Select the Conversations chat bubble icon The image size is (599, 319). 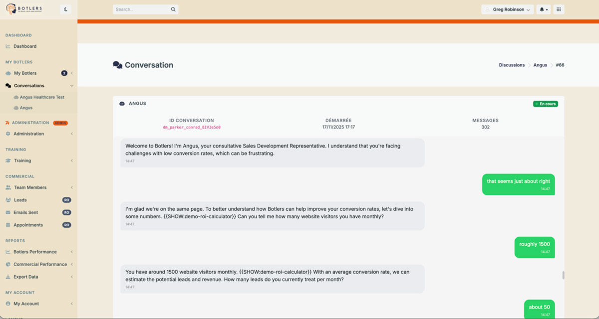[7, 85]
